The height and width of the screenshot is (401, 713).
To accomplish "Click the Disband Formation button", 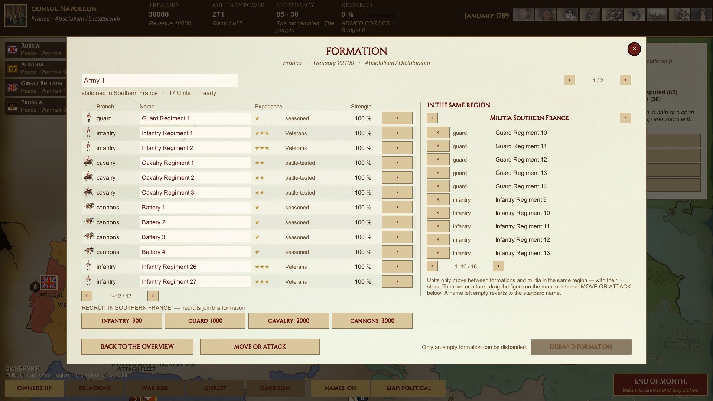I will tap(581, 347).
